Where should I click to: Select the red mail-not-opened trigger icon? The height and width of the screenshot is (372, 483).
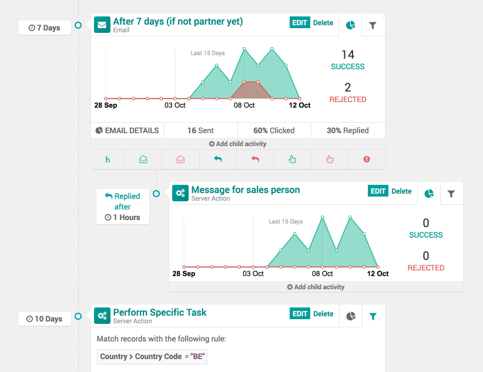coord(180,160)
